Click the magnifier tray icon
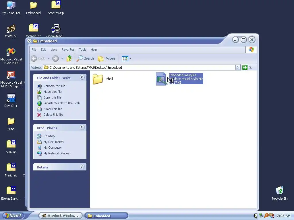 click(266, 215)
